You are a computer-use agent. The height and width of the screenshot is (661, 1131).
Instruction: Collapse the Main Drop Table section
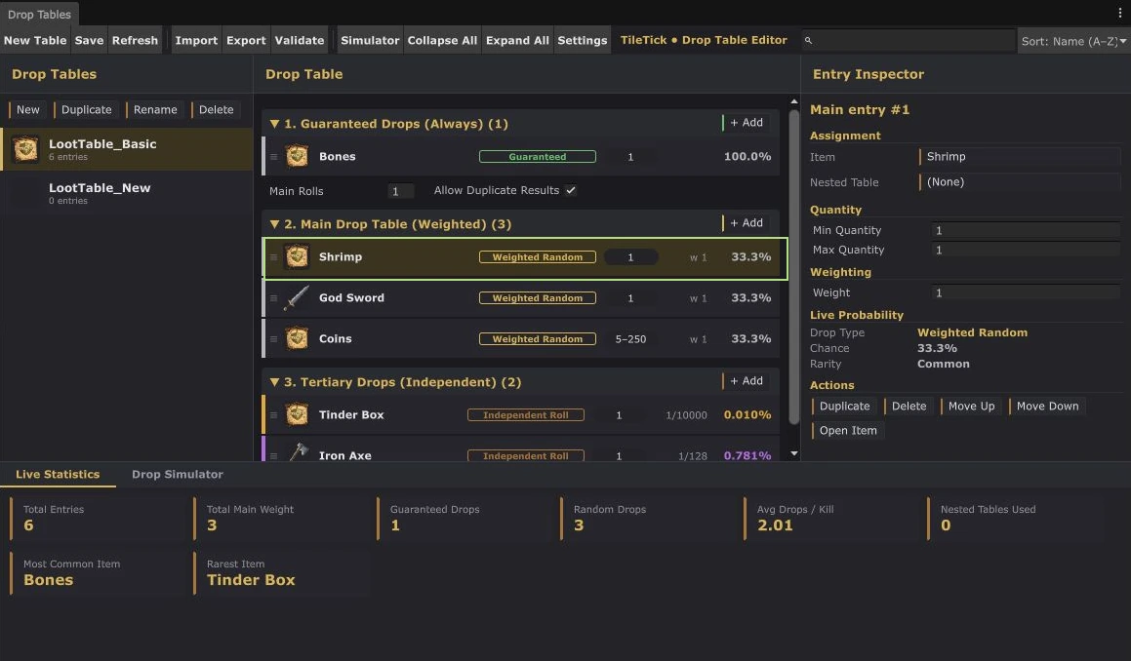click(274, 224)
